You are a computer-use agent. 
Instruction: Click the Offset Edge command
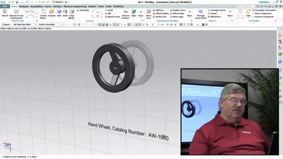click(x=177, y=14)
